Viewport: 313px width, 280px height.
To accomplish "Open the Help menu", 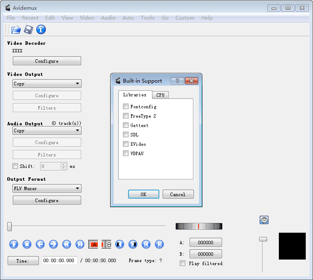I will click(207, 18).
